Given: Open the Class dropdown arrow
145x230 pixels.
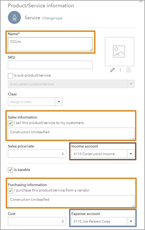Looking at the screenshot, I should point(59,102).
